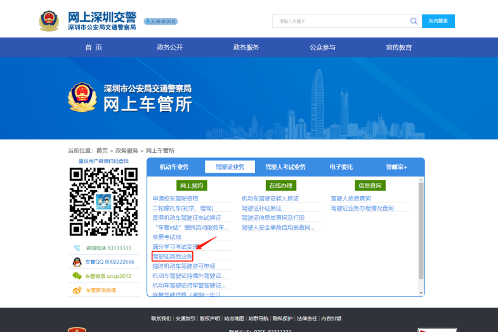Click the 咨询电话 phone icon
Viewport: 498px width, 332px height.
pyautogui.click(x=77, y=248)
